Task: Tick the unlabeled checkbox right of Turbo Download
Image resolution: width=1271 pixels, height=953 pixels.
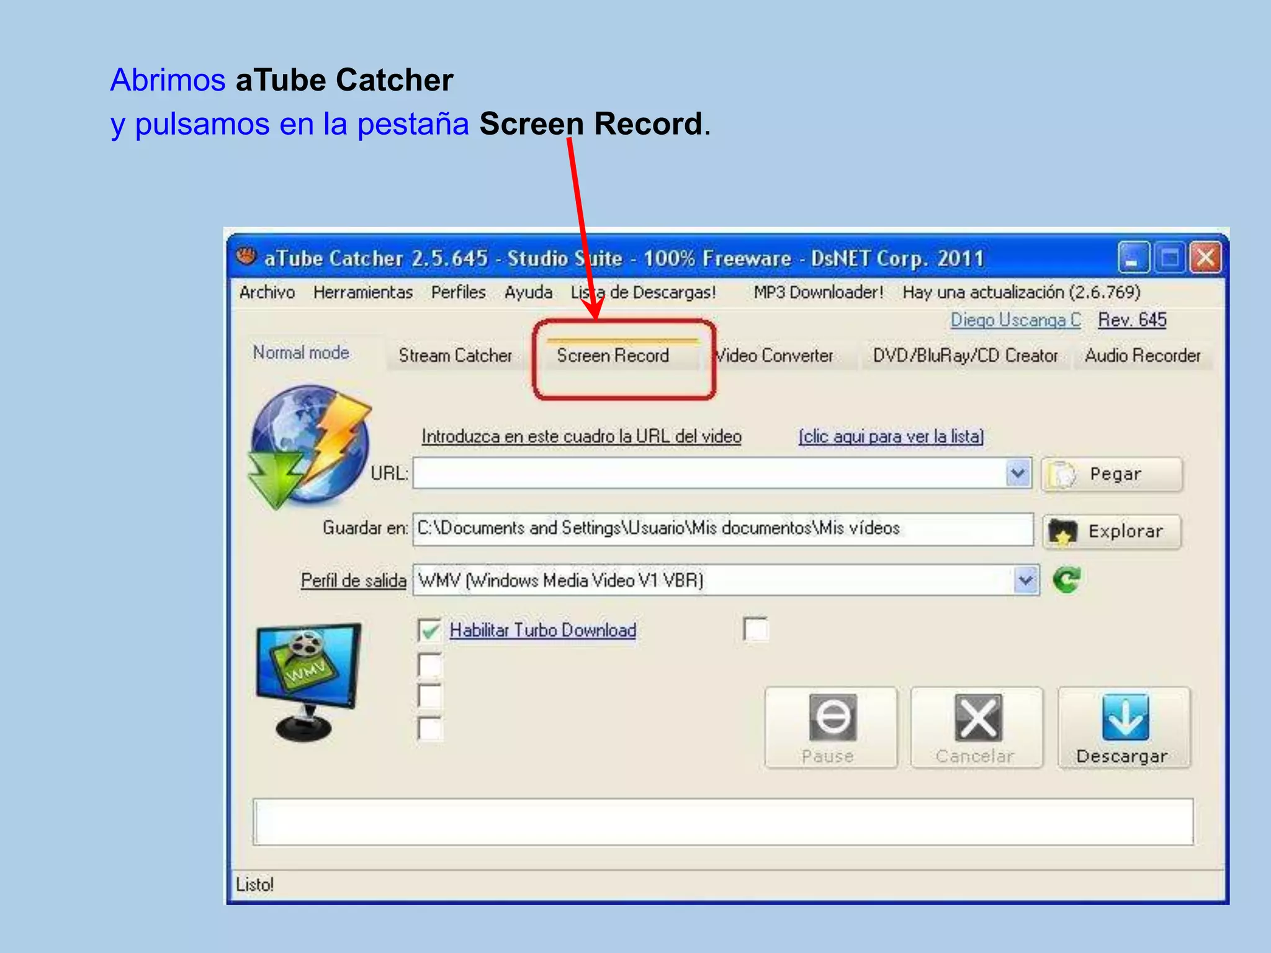Action: pyautogui.click(x=755, y=629)
